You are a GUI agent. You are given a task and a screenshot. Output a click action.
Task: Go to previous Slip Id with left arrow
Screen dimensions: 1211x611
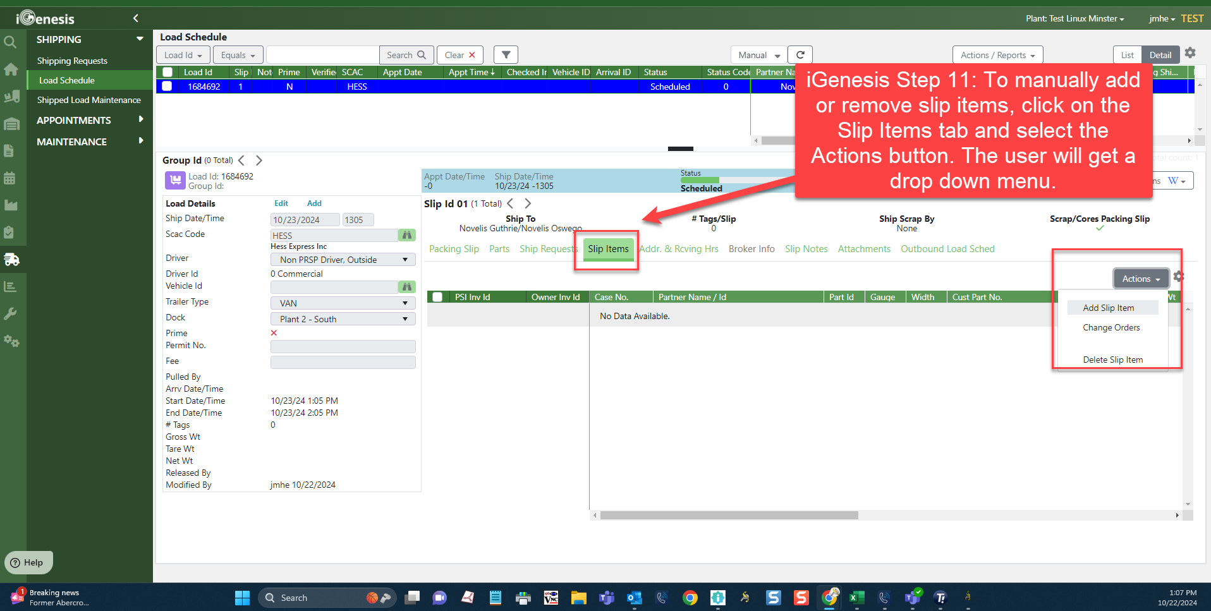pyautogui.click(x=510, y=203)
